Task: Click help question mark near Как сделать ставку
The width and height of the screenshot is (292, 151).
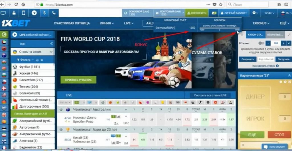Action: 277,66
